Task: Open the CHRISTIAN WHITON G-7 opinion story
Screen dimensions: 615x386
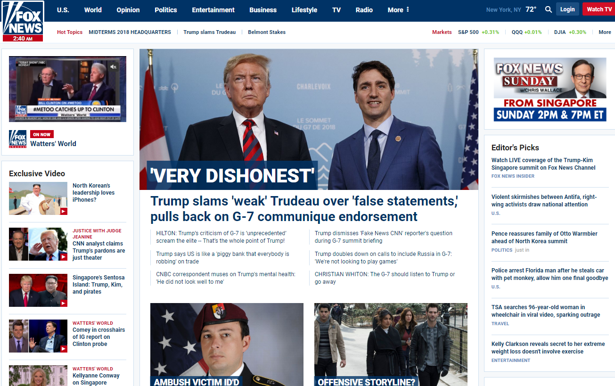Action: pos(385,278)
